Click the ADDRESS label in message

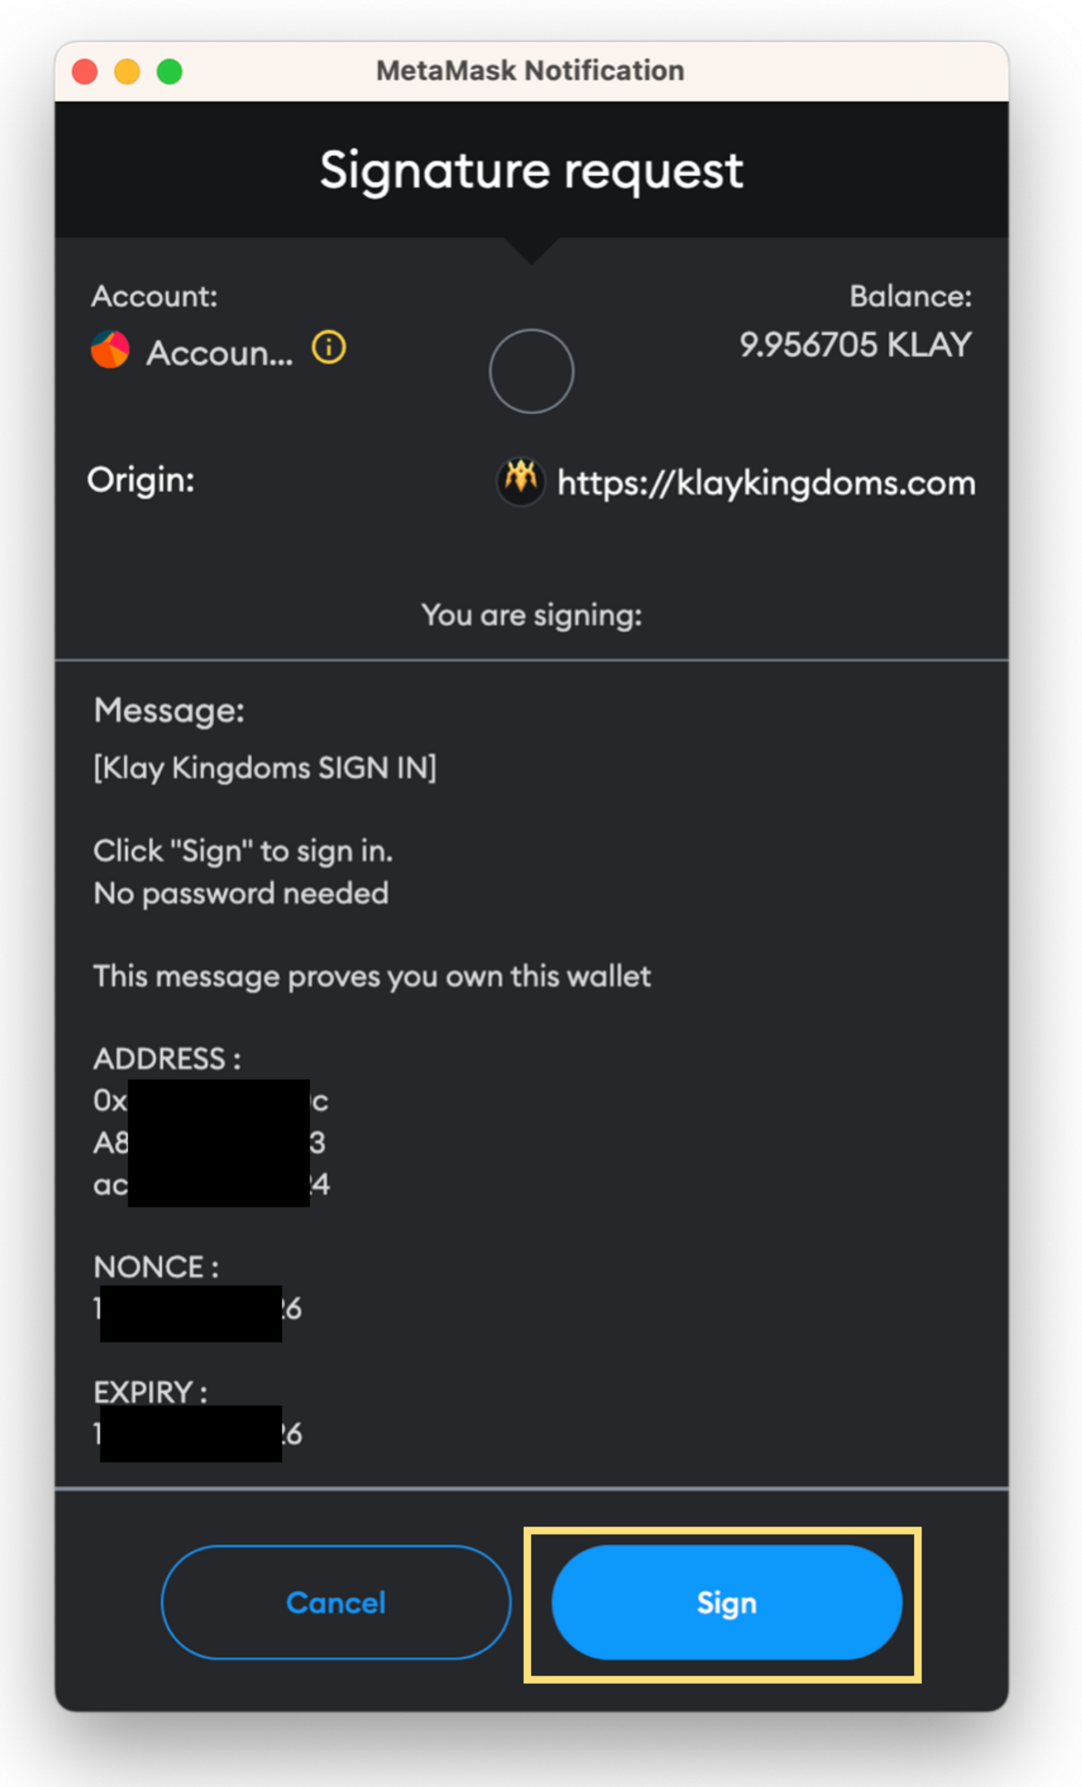167,1059
